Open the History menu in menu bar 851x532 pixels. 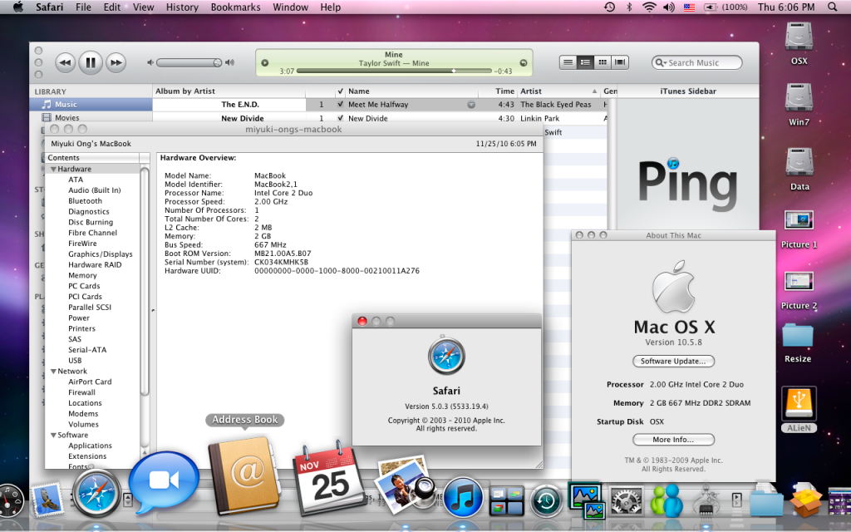click(x=181, y=7)
